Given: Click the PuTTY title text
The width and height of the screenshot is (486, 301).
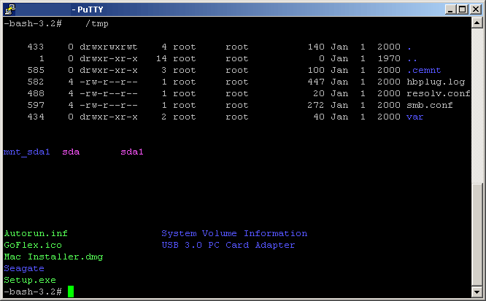Looking at the screenshot, I should [88, 9].
